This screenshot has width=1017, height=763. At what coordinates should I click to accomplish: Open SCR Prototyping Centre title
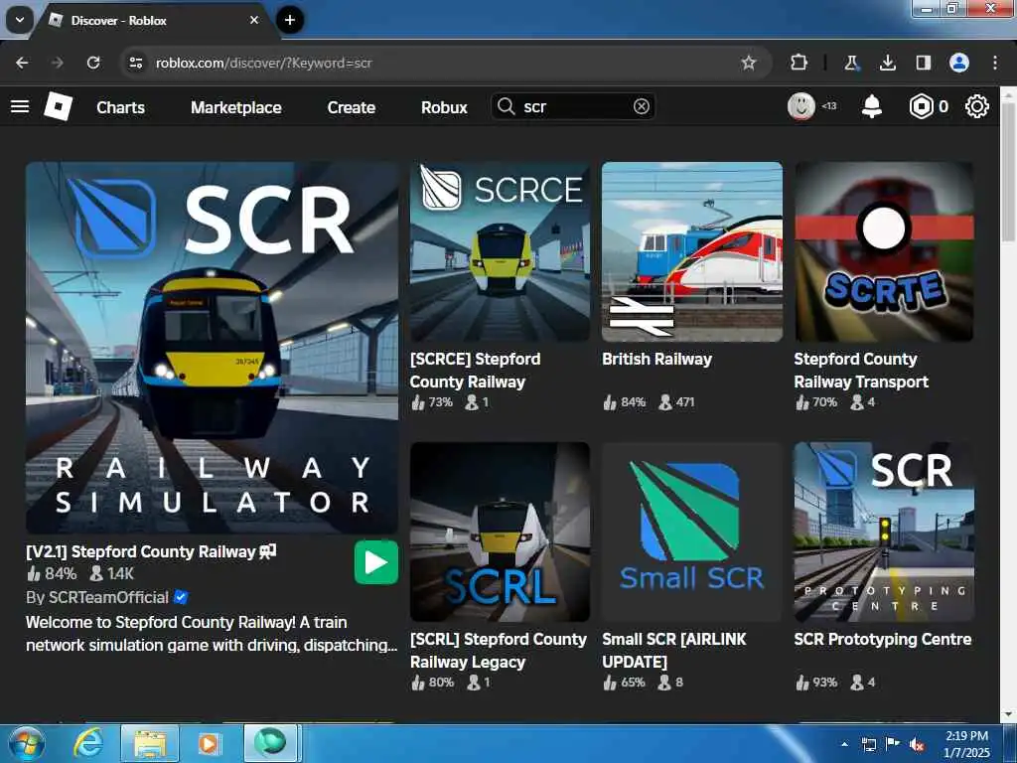[883, 639]
